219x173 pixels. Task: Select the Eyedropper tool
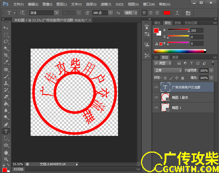6,62
